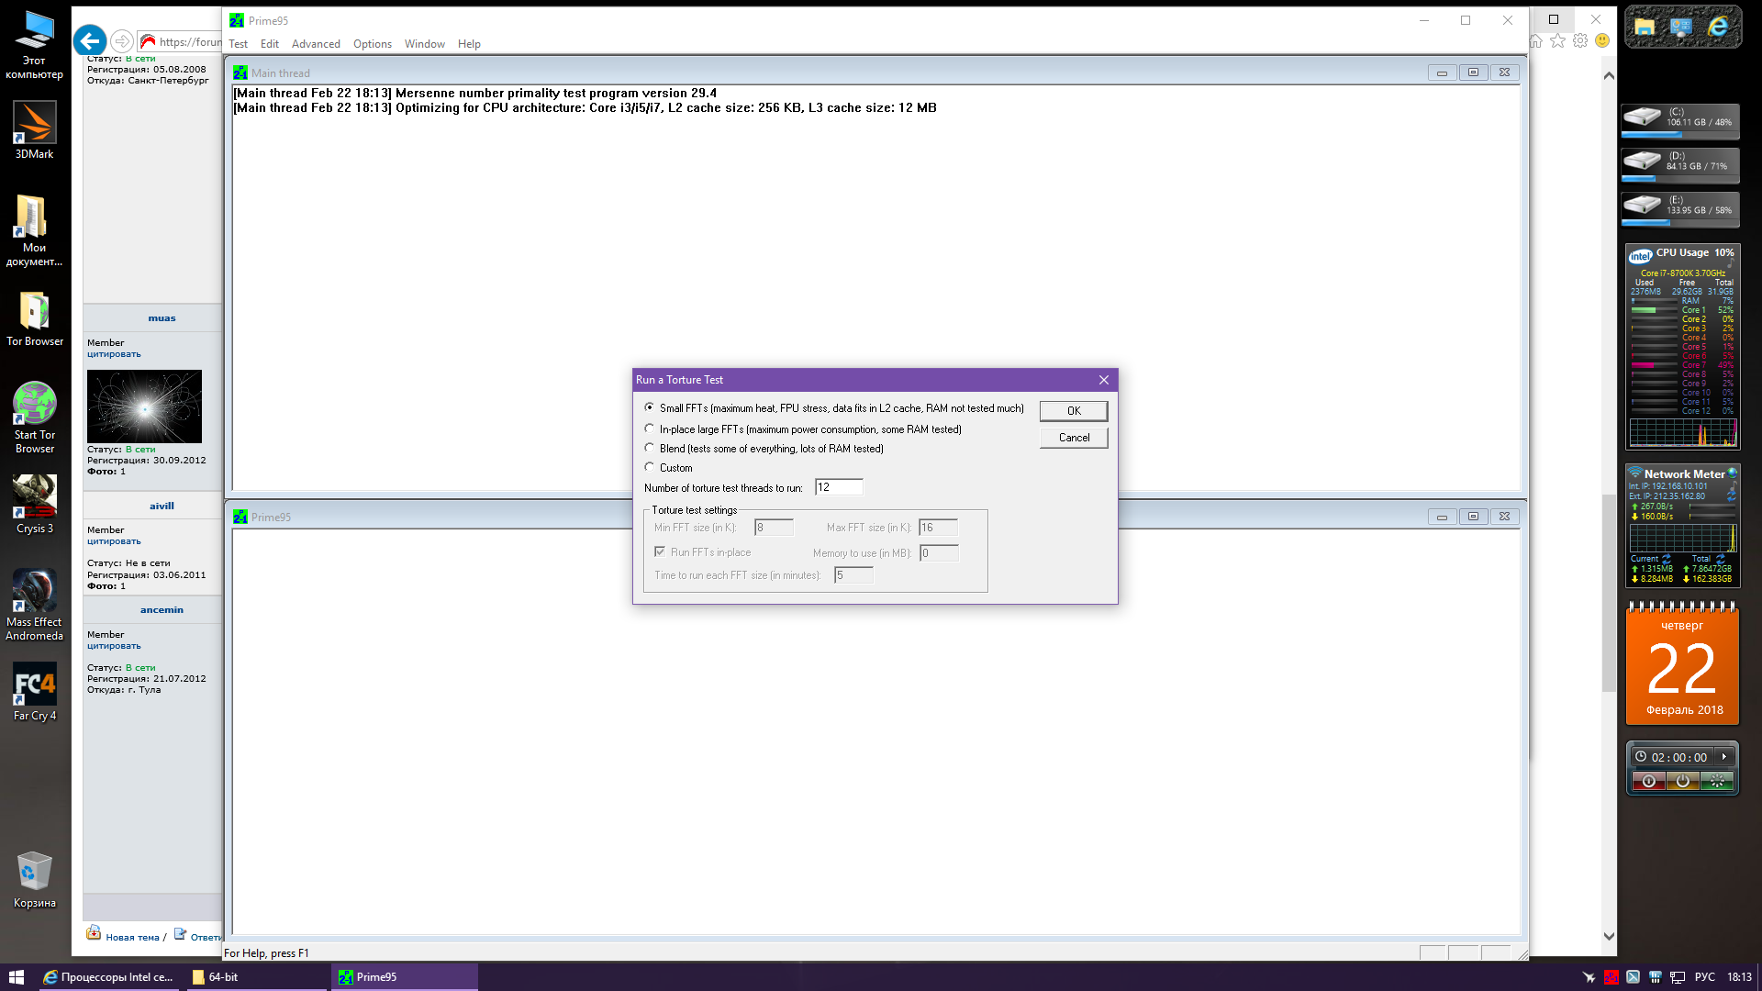1762x991 pixels.
Task: Click the browser vertical scrollbar down arrow
Action: [x=1609, y=936]
